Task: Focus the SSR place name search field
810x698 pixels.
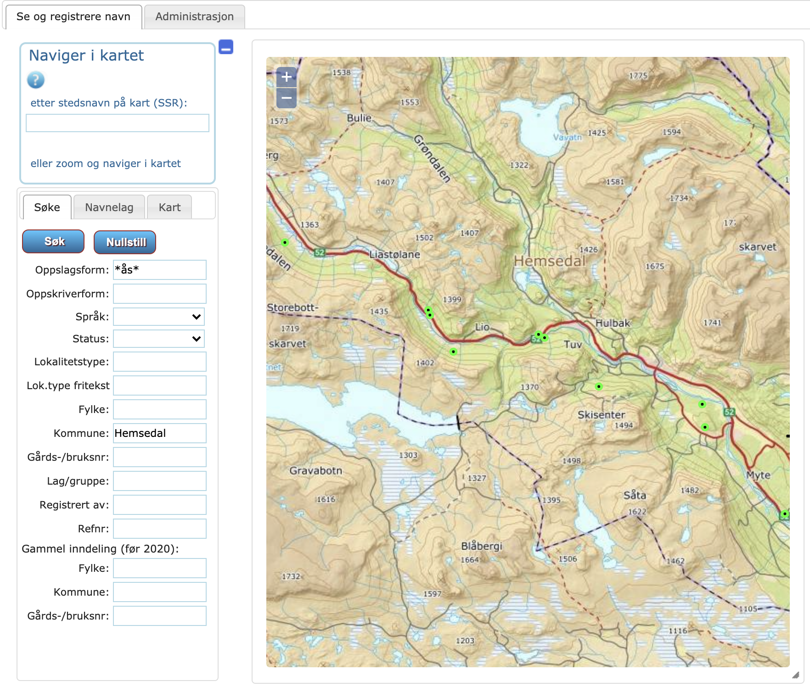Action: point(118,123)
